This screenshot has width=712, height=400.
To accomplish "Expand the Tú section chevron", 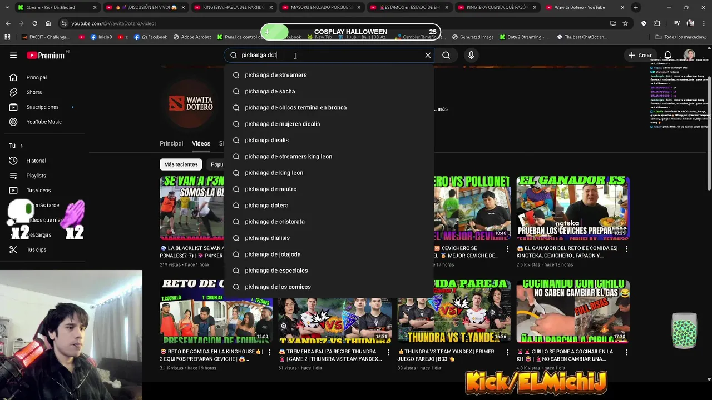I will point(21,146).
